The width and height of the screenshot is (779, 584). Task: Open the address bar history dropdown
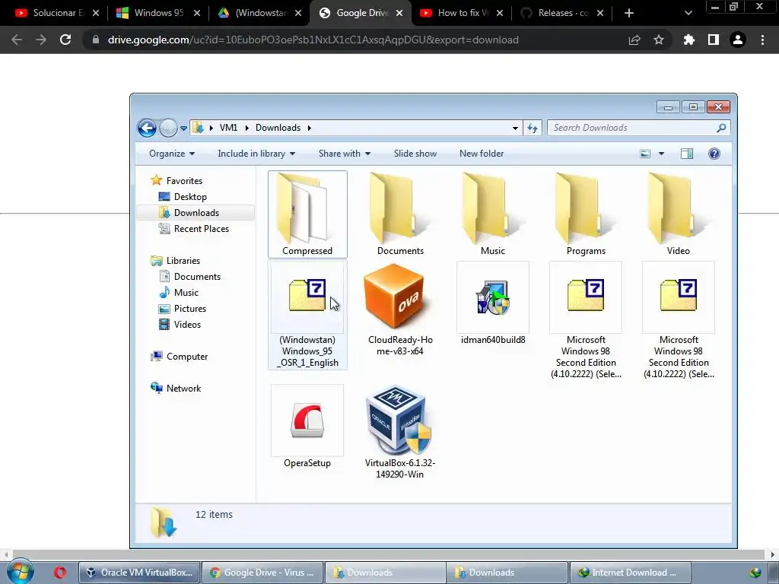(515, 128)
